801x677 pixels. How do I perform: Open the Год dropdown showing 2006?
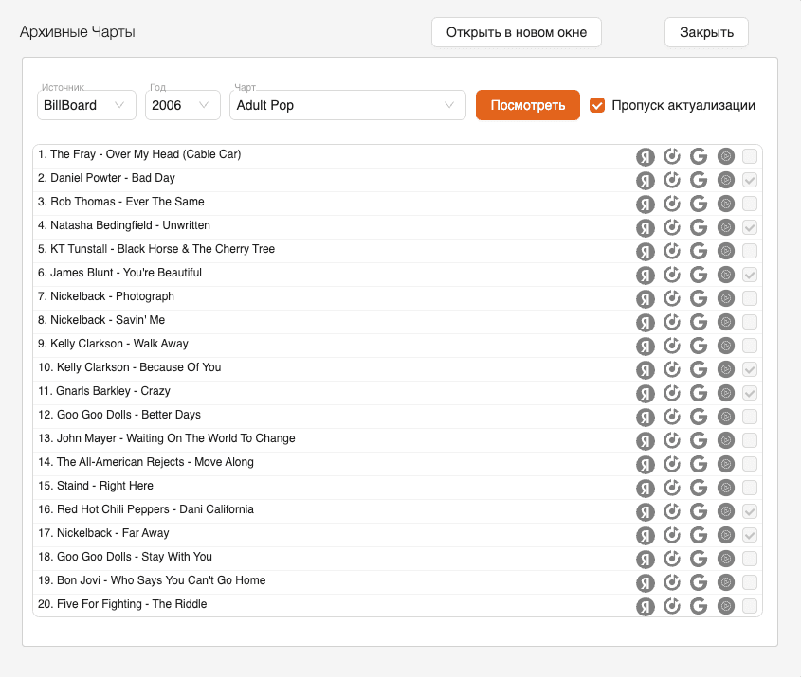point(182,105)
